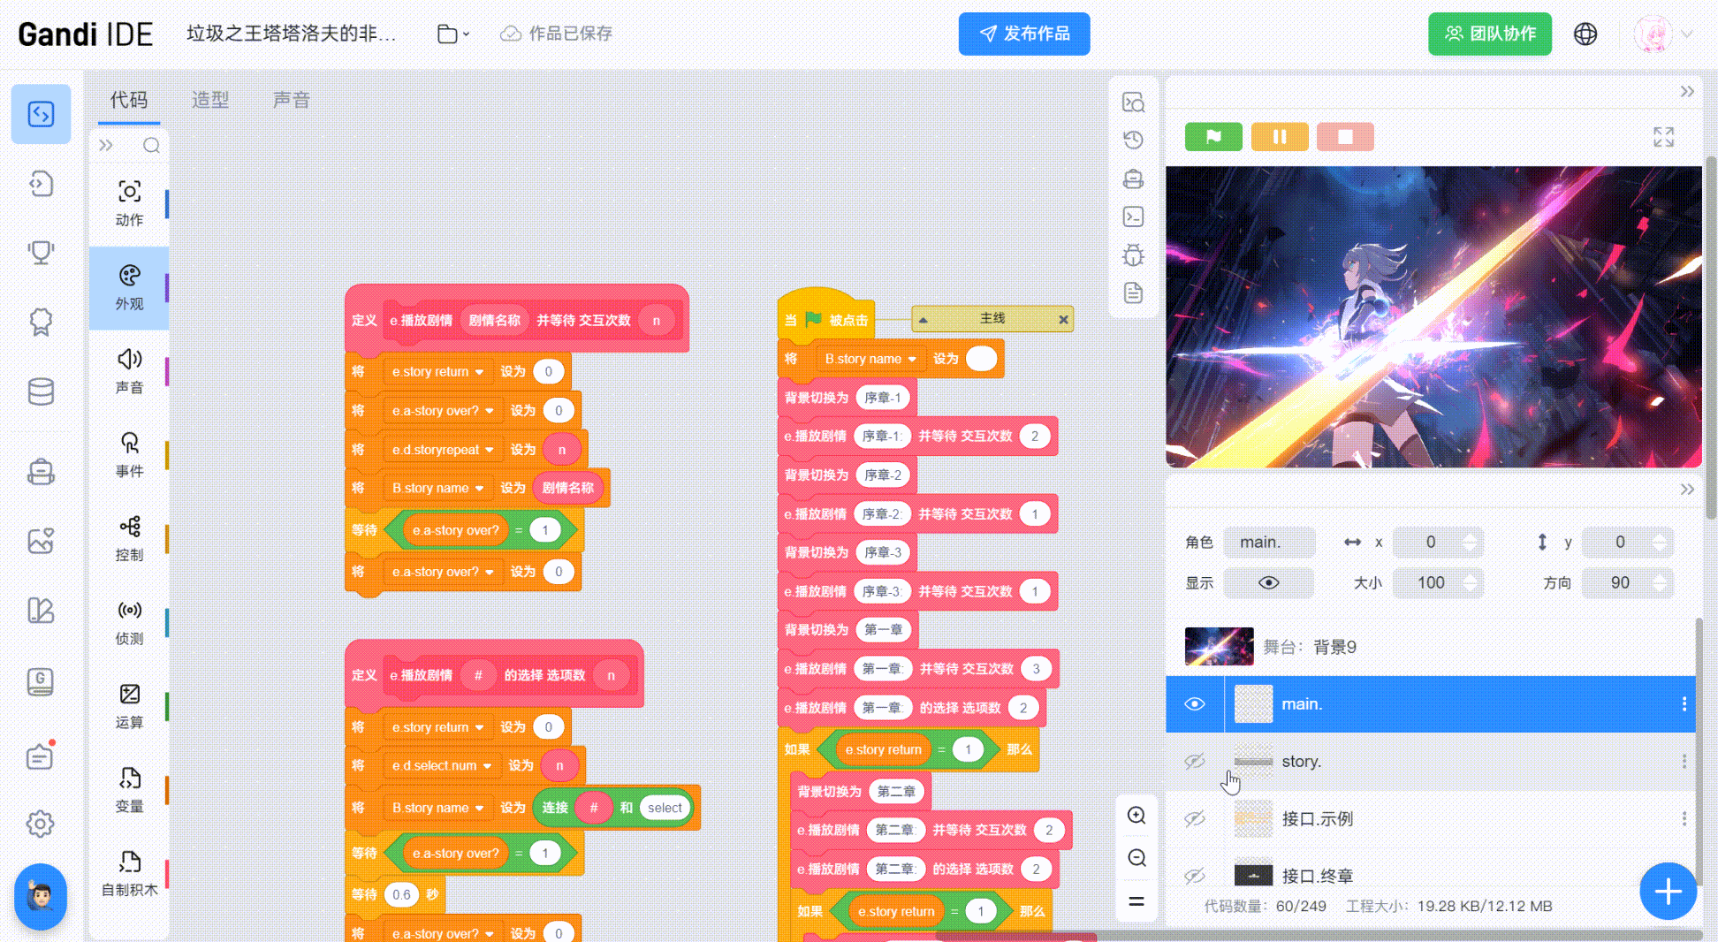
Task: Stop the project with red button
Action: point(1345,136)
